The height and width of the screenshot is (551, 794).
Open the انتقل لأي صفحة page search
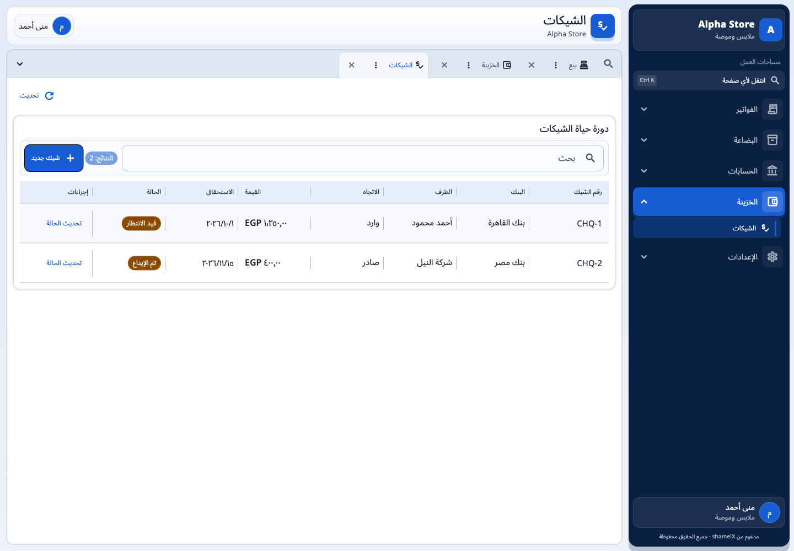coord(709,80)
